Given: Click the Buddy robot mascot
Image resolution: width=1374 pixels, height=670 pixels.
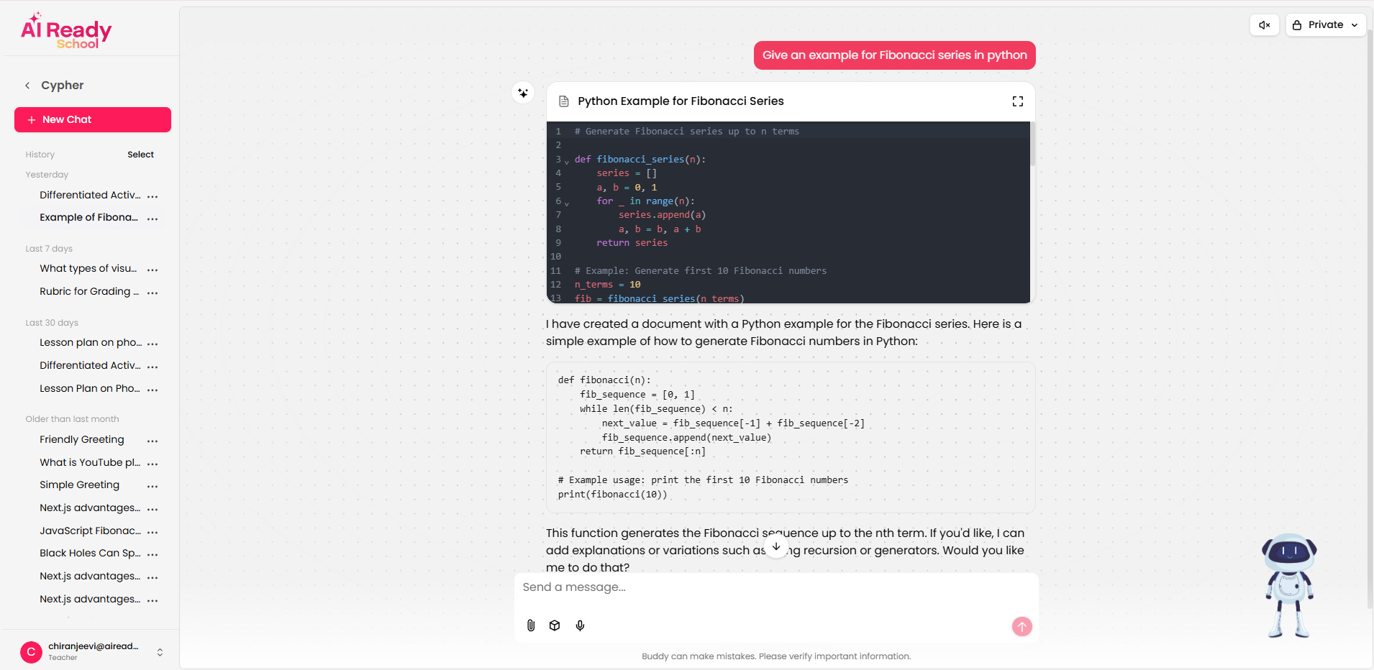Looking at the screenshot, I should pyautogui.click(x=1289, y=585).
